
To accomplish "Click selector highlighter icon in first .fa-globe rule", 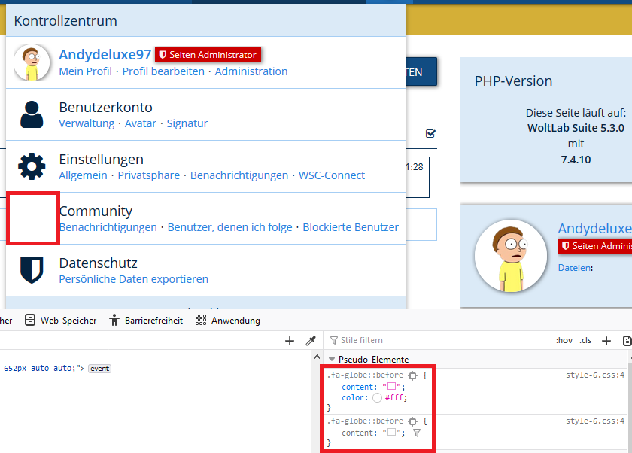I will click(412, 375).
